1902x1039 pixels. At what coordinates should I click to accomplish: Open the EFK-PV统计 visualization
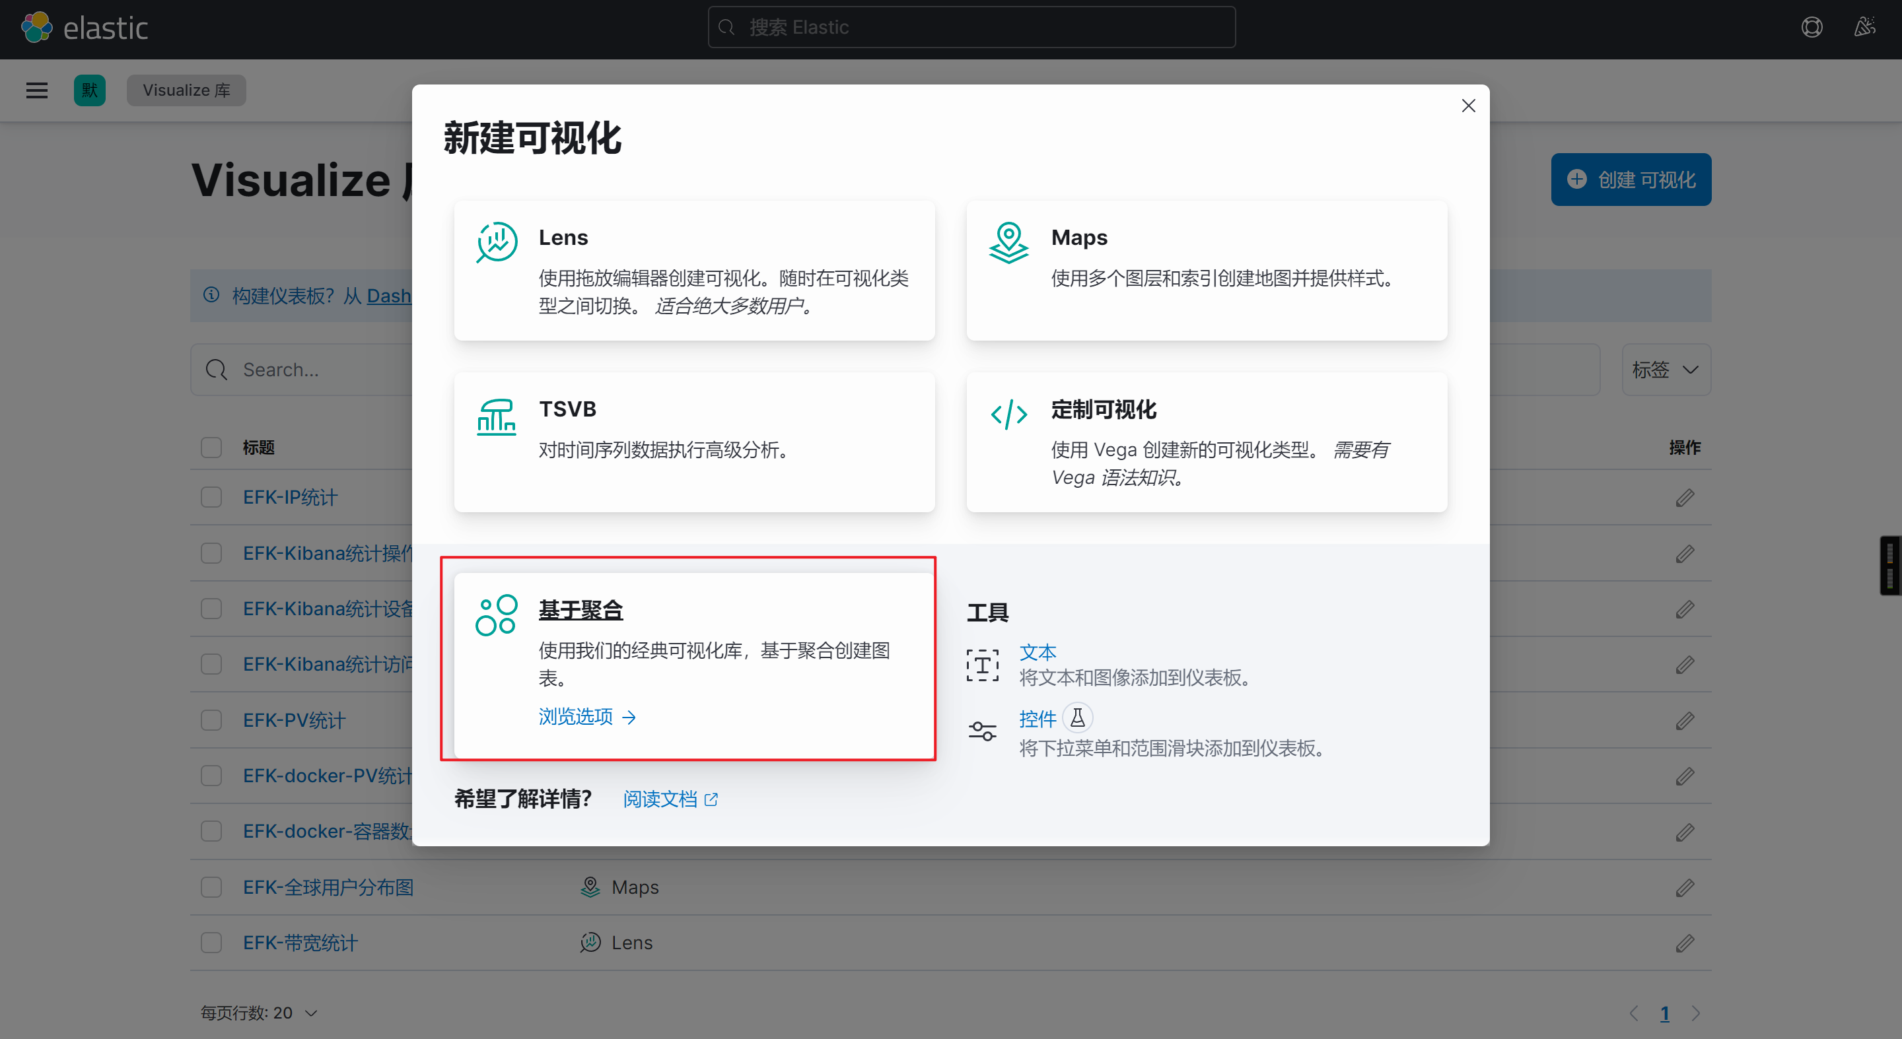click(294, 721)
